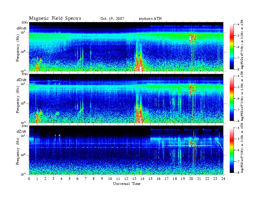
Task: Click the 10^0 frequency tick in dH/dt panel
Action: (23, 52)
